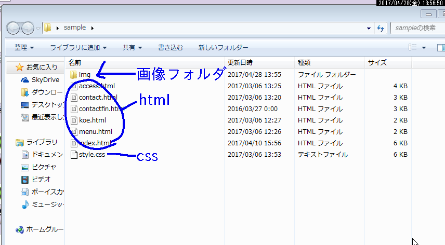Open ホームグループ in the sidebar
The image size is (445, 245).
pyautogui.click(x=40, y=229)
